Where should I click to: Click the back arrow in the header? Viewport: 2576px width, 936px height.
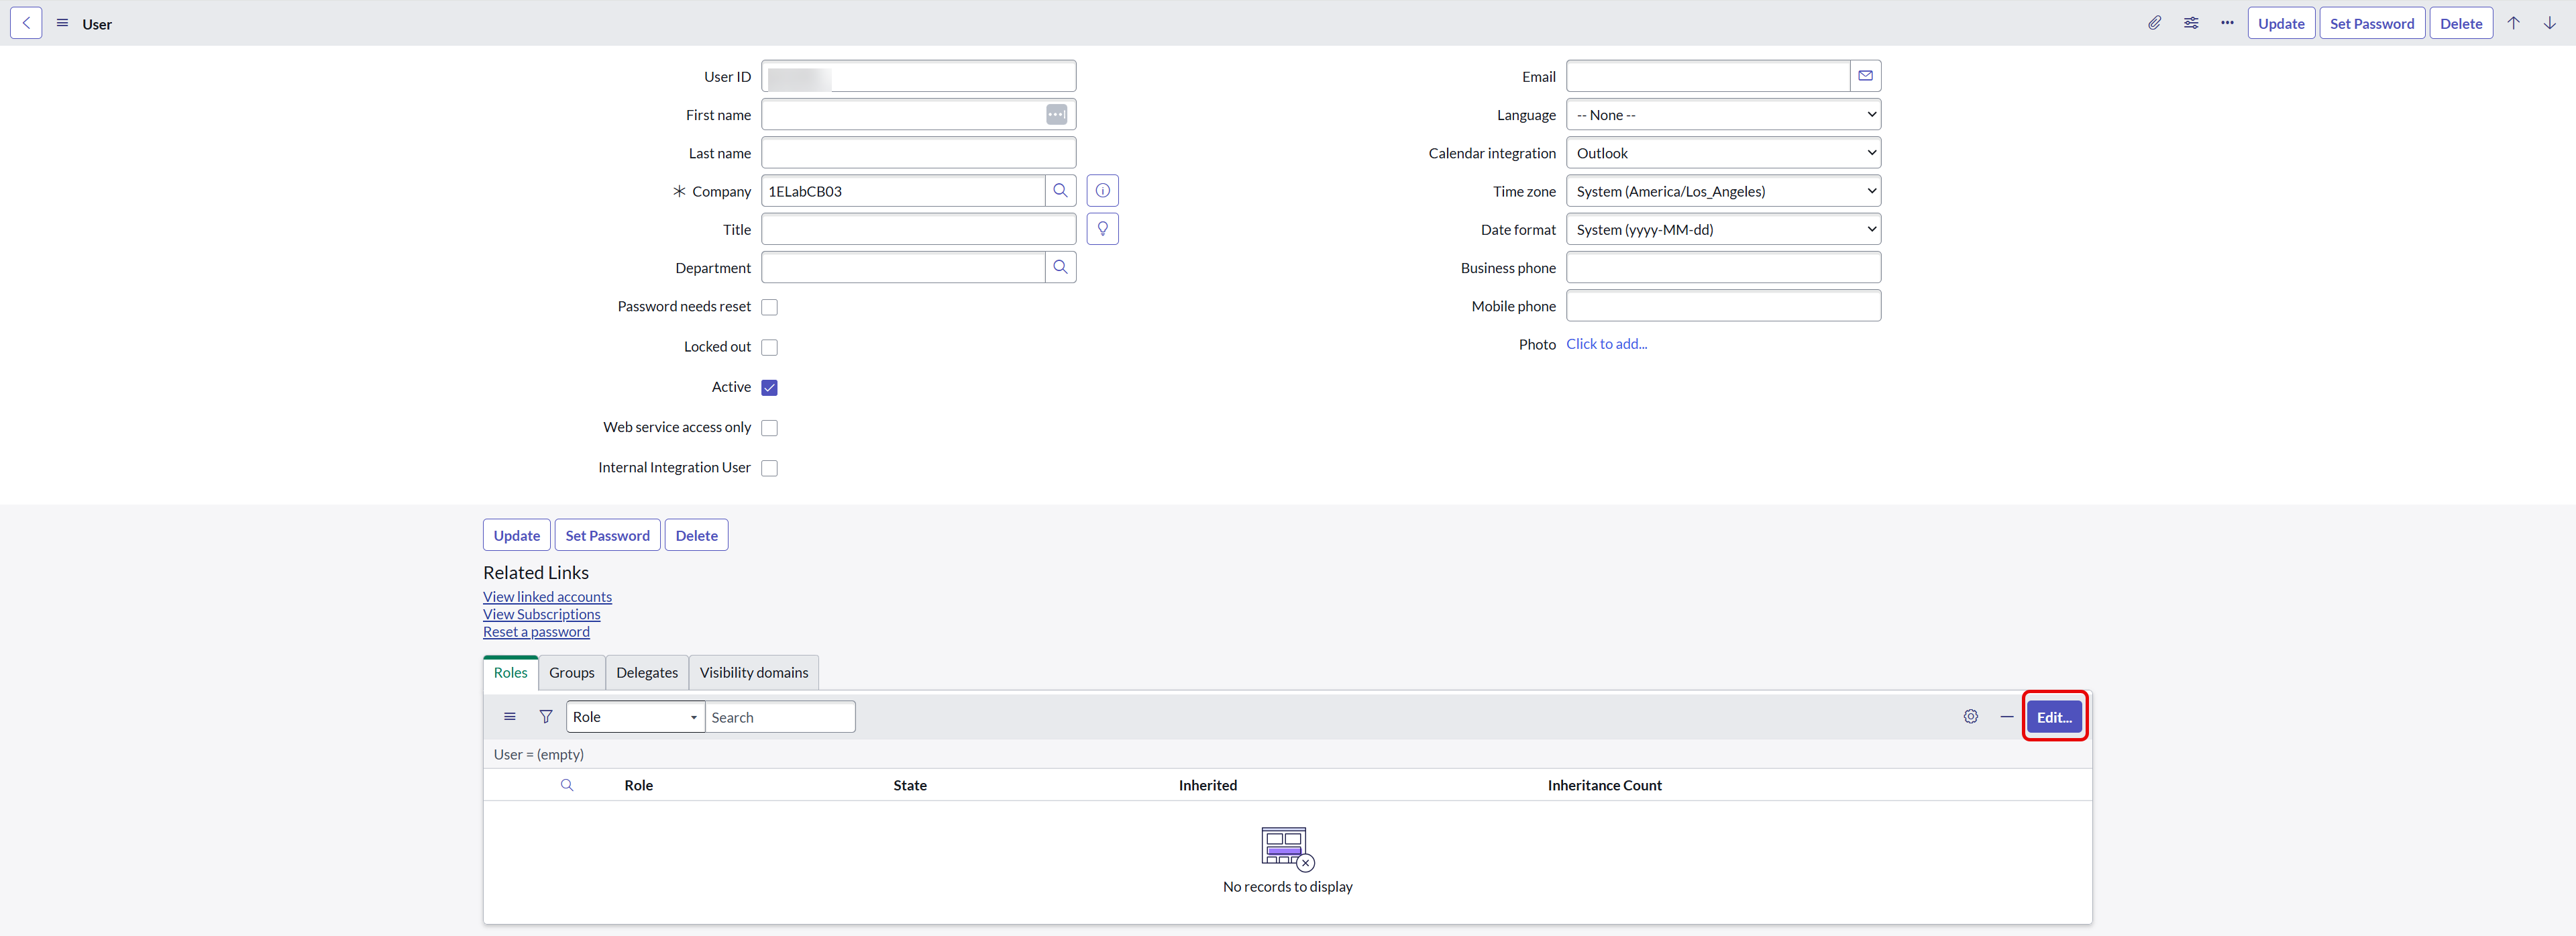click(x=26, y=23)
